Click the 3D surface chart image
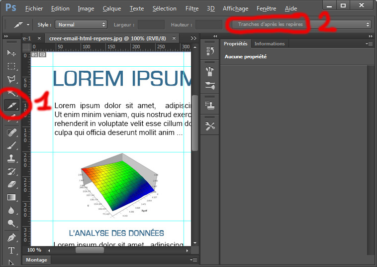 click(118, 185)
